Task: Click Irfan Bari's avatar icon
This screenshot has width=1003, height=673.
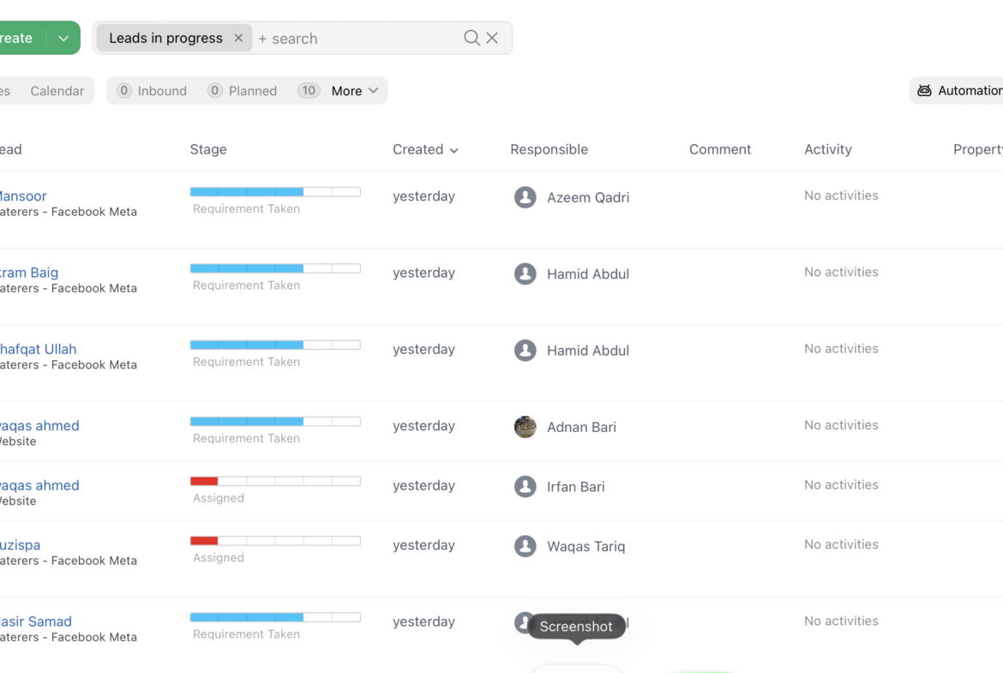Action: 525,486
